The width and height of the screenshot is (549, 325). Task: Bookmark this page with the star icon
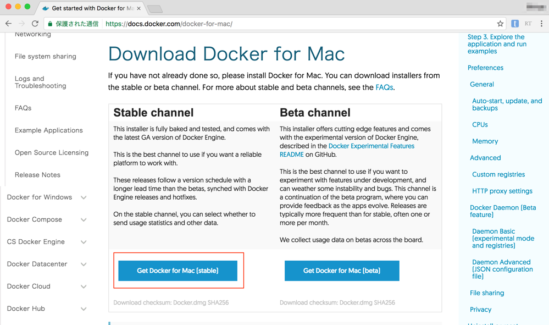point(500,24)
